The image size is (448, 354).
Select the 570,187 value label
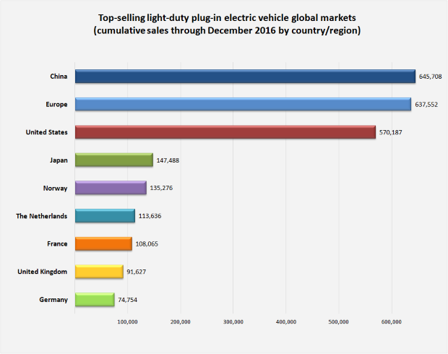(391, 132)
